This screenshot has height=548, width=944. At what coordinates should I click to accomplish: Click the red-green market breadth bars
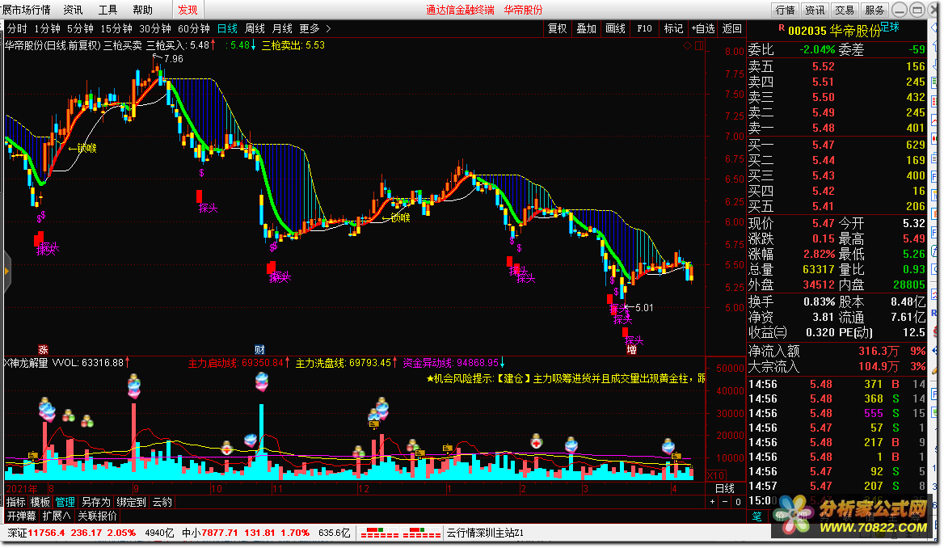[x=400, y=533]
